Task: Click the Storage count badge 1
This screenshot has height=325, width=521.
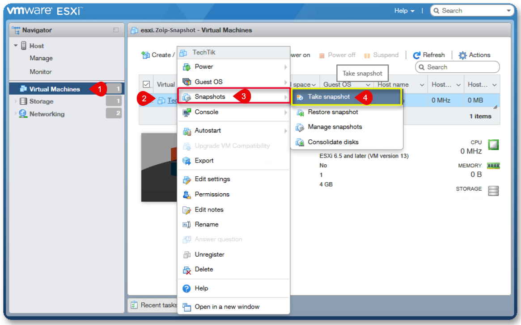Action: [x=114, y=101]
